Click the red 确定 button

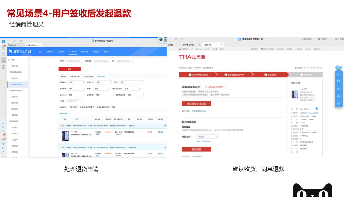coord(69,69)
